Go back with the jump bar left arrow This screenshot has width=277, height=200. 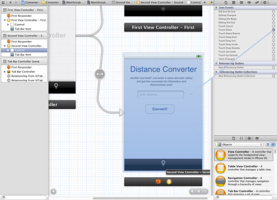[x=10, y=2]
